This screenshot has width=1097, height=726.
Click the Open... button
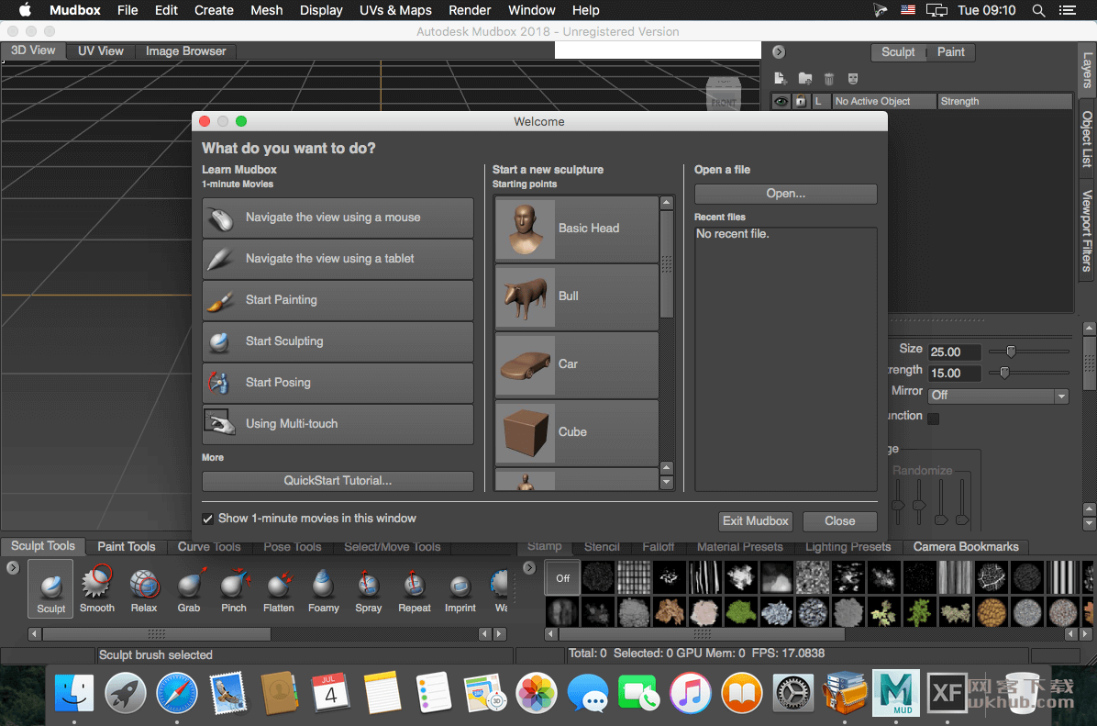click(785, 194)
